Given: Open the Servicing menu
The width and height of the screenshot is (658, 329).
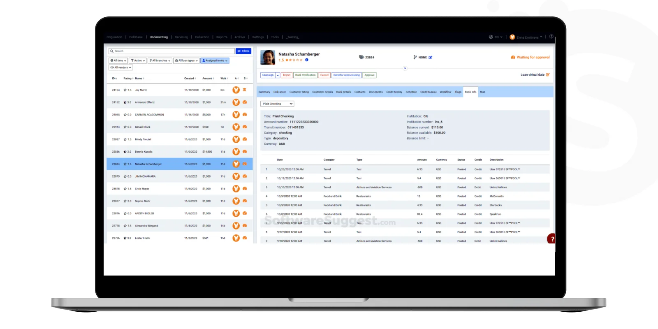Looking at the screenshot, I should 181,37.
